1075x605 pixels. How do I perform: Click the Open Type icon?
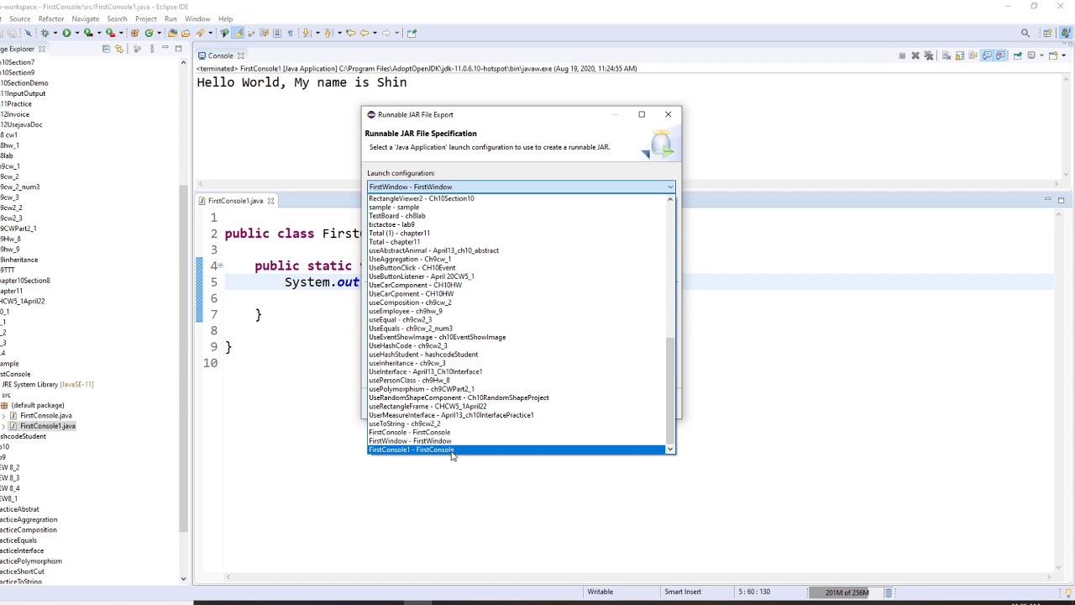point(172,33)
